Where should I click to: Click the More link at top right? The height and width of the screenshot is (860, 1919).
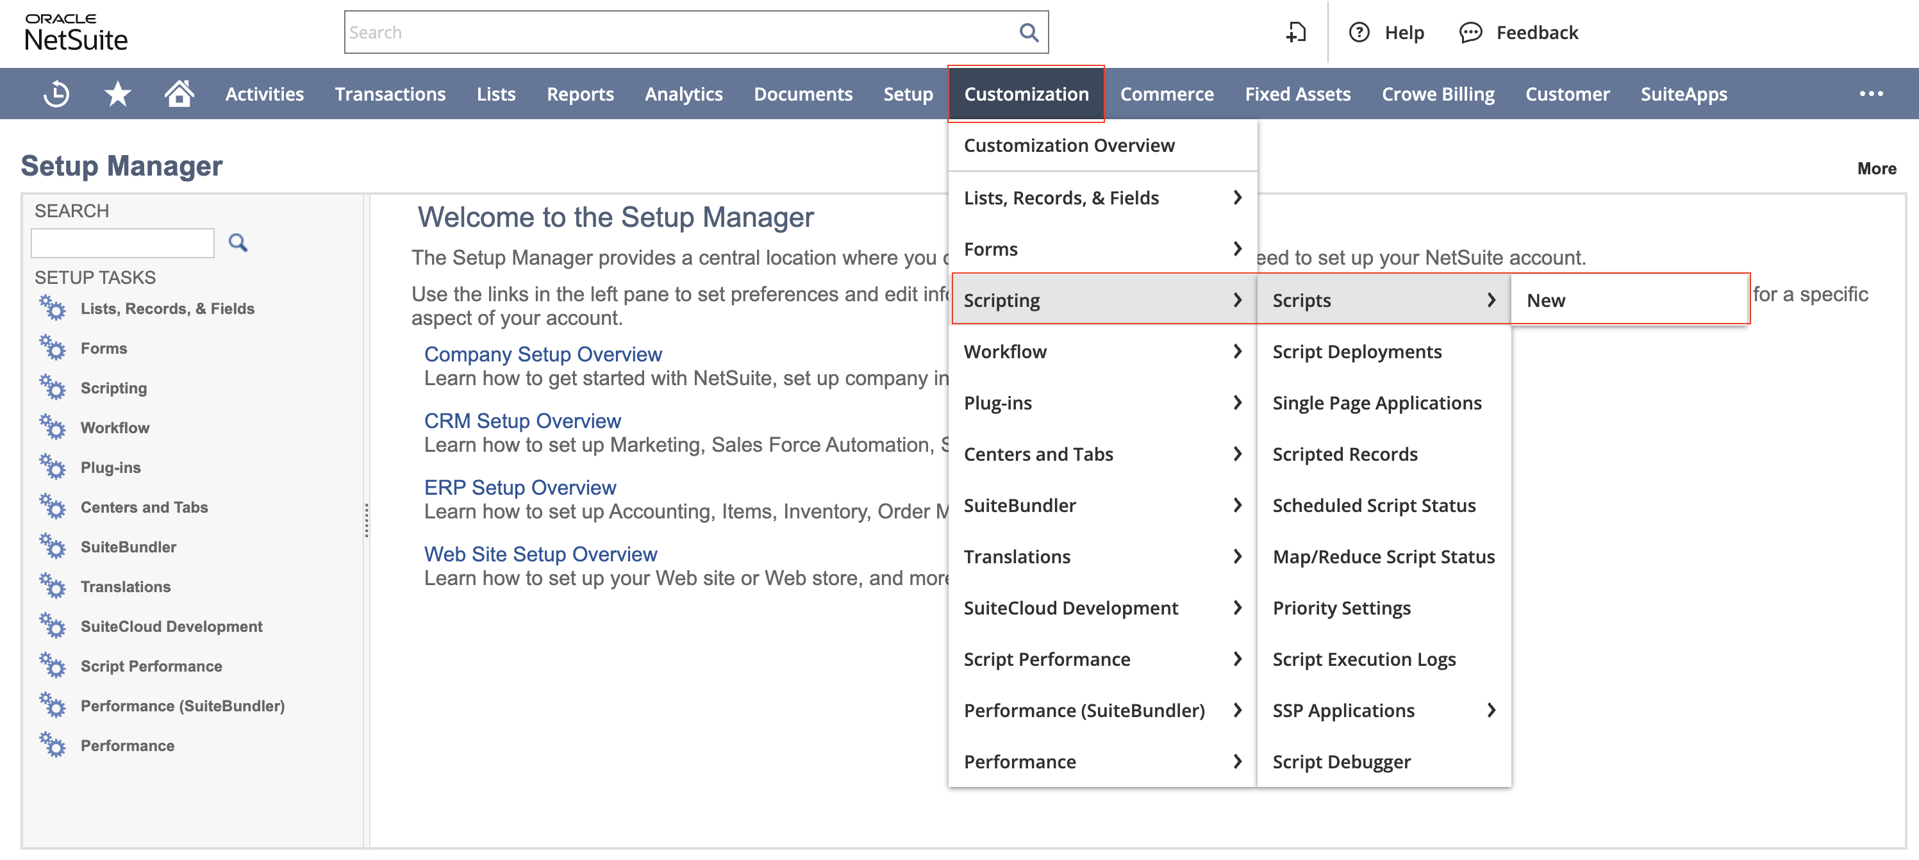pos(1876,169)
